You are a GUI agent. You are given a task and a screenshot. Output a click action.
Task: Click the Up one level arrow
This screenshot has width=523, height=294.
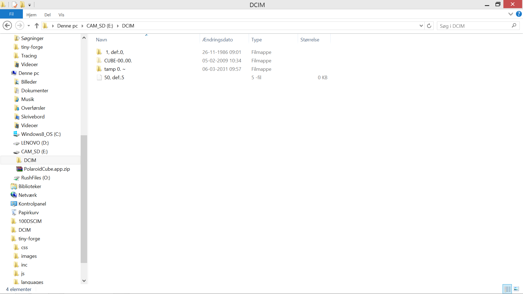coord(37,26)
